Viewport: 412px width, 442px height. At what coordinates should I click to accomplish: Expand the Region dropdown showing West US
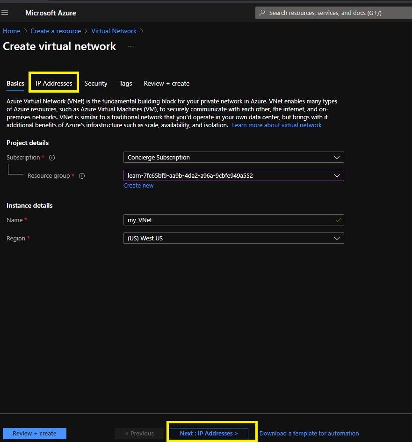(234, 238)
